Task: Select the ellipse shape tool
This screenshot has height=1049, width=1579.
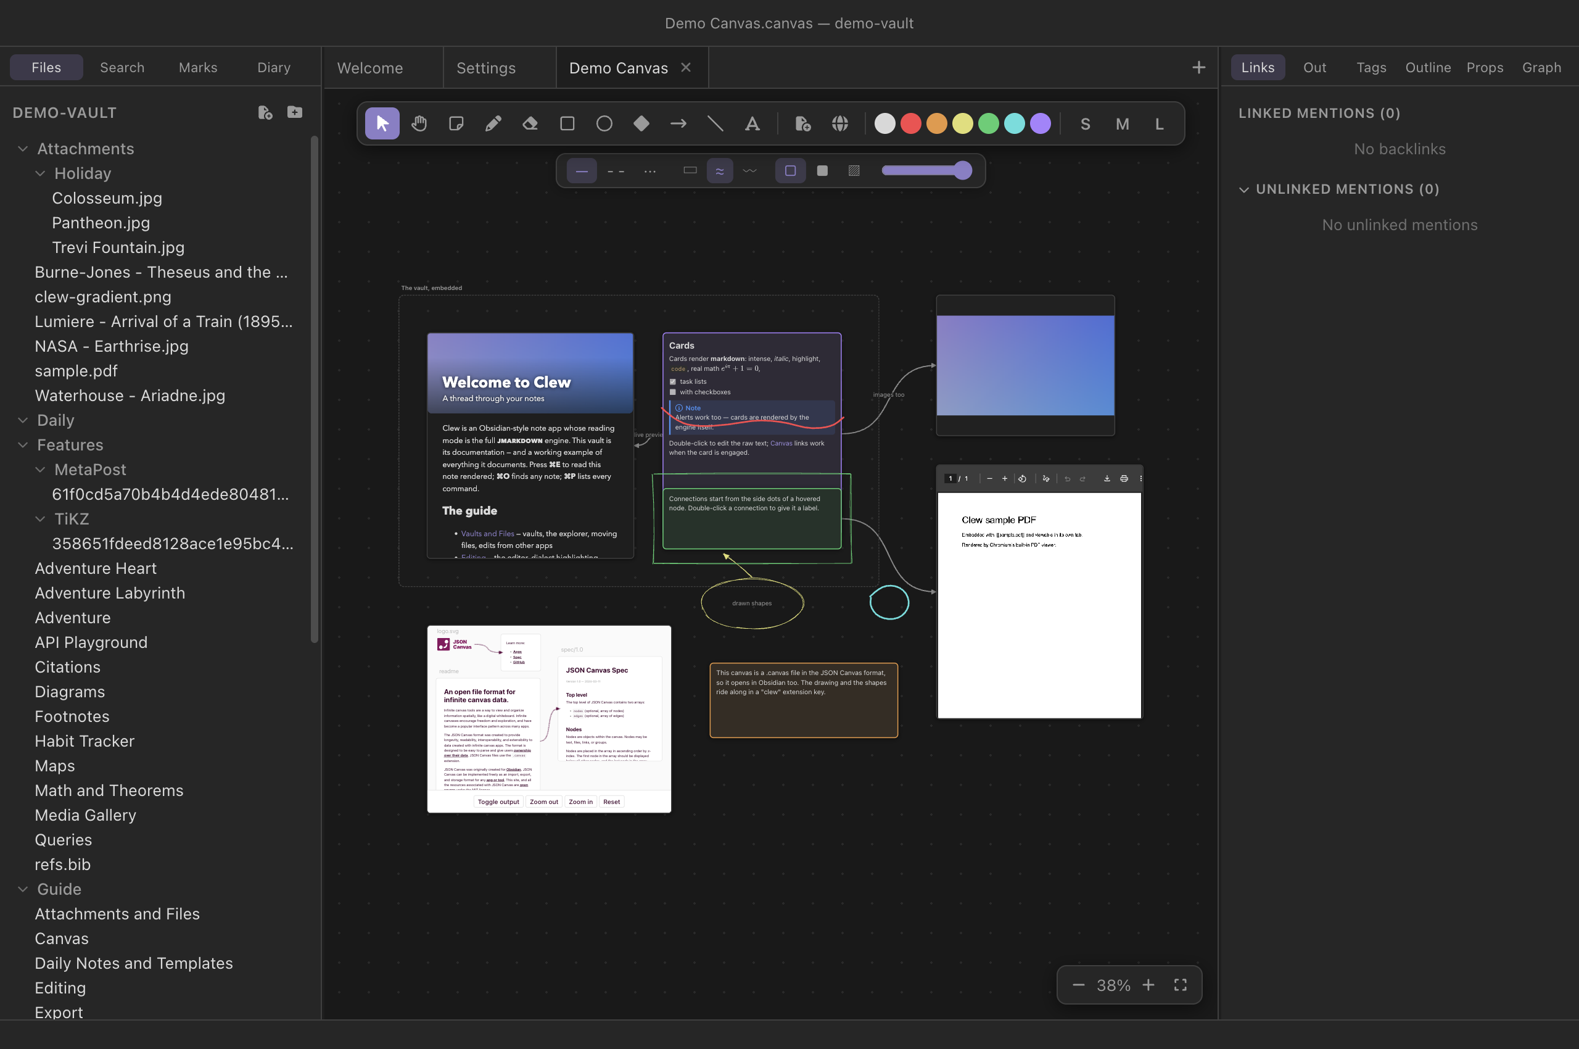Action: 604,124
